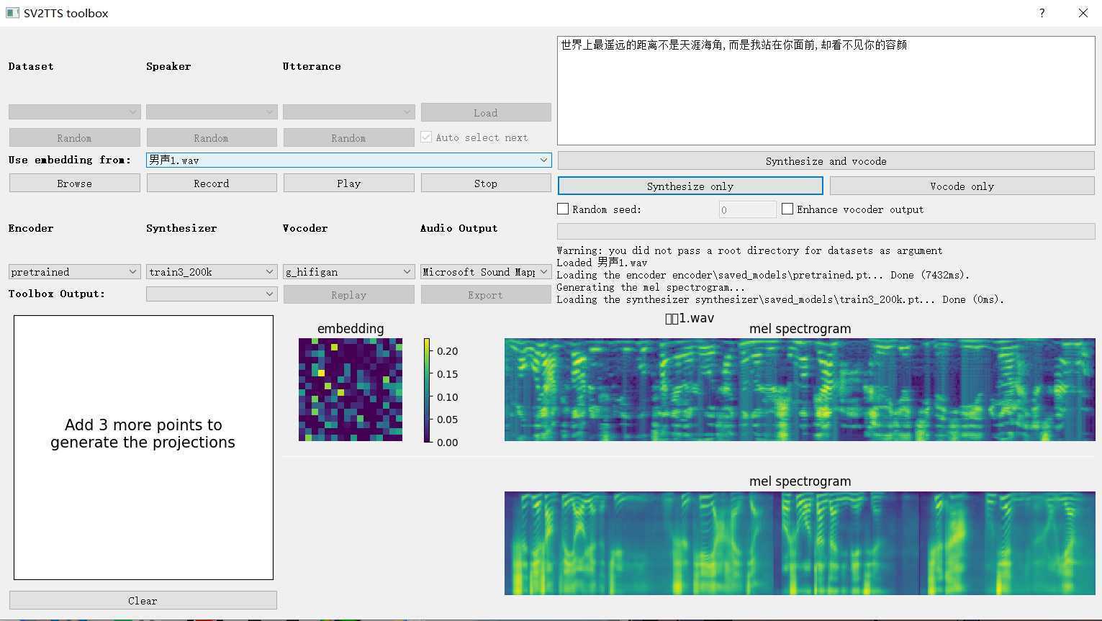The width and height of the screenshot is (1102, 621).
Task: Open the Vocoder g_hifigan dropdown
Action: pyautogui.click(x=348, y=272)
